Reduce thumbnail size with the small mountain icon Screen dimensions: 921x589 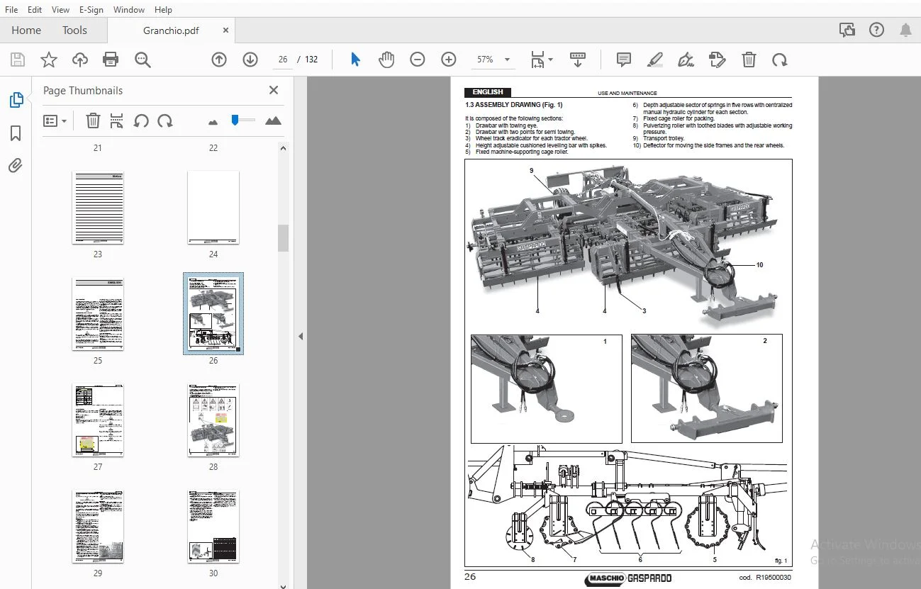point(213,122)
